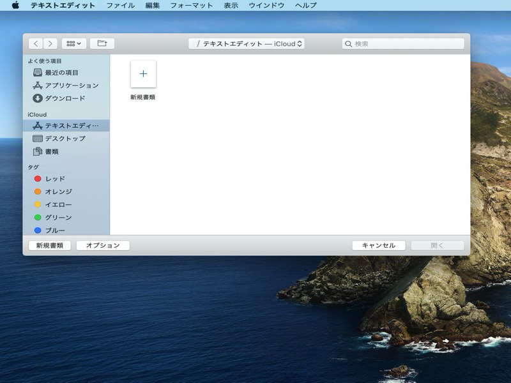Open ダウンロード folder in sidebar
The image size is (511, 383).
click(65, 98)
